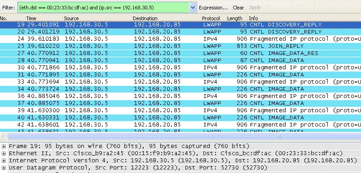This screenshot has width=361, height=173.
Task: Click length 853 in packet 25
Action: tap(242, 46)
